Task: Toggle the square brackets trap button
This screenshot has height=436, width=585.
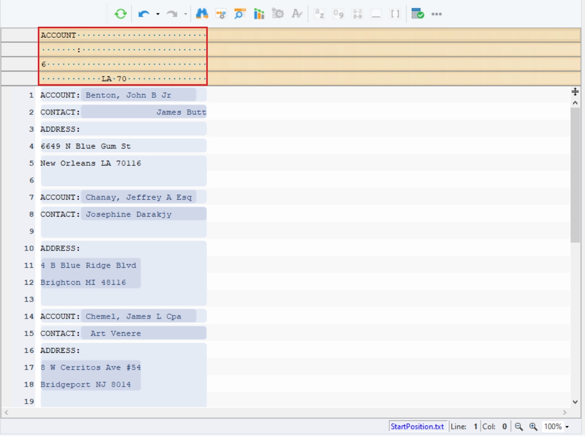Action: 395,14
